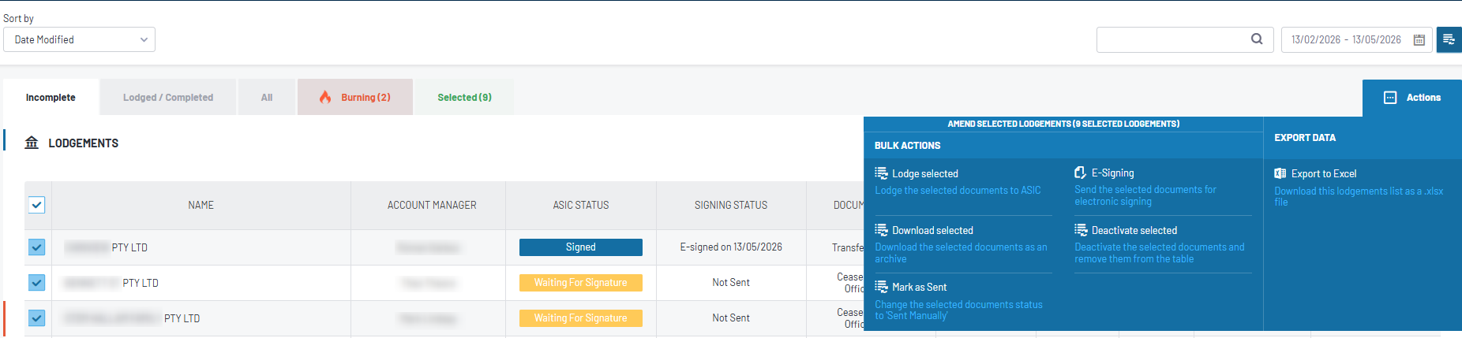The image size is (1462, 338).
Task: Toggle the select-all header checkbox
Action: (37, 205)
